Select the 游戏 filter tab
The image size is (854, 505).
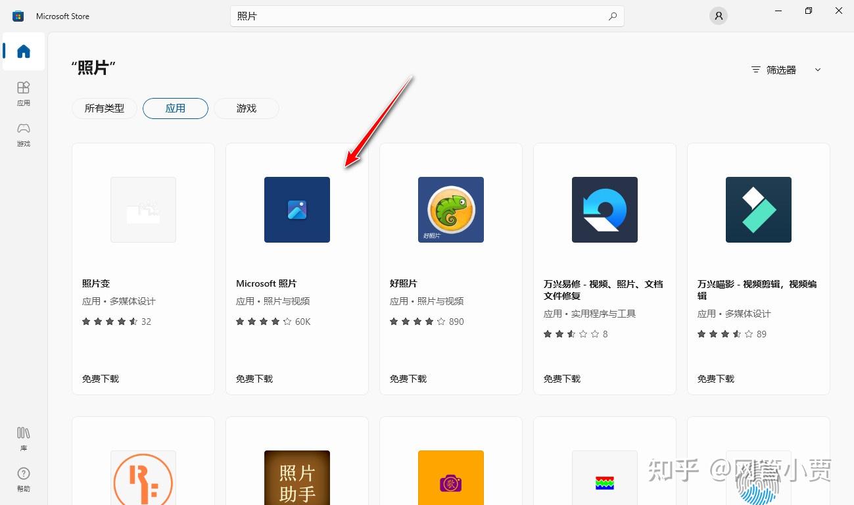pos(247,108)
